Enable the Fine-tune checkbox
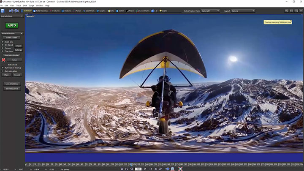Screen dimensions: 304x171 coord(3,51)
